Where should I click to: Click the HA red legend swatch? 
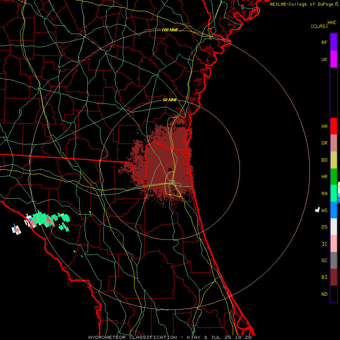click(334, 126)
